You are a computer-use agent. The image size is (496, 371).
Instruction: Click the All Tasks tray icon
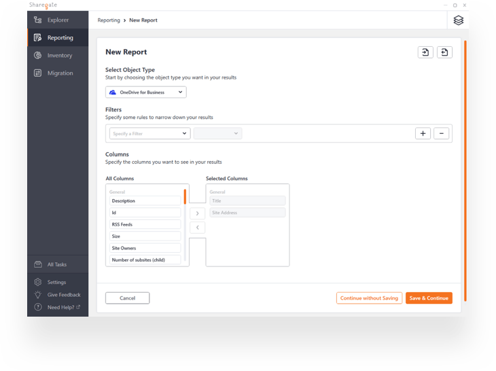click(x=37, y=264)
